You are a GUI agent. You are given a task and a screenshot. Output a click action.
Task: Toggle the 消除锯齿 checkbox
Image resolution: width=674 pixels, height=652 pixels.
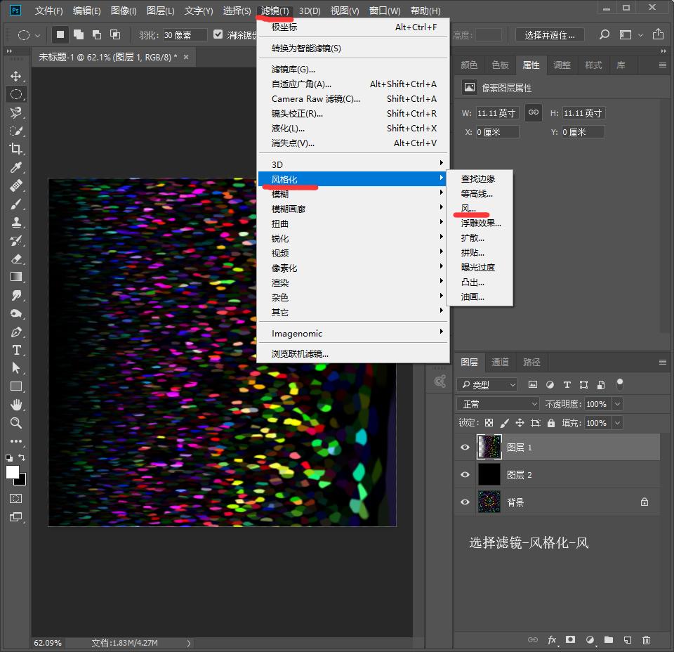point(218,34)
